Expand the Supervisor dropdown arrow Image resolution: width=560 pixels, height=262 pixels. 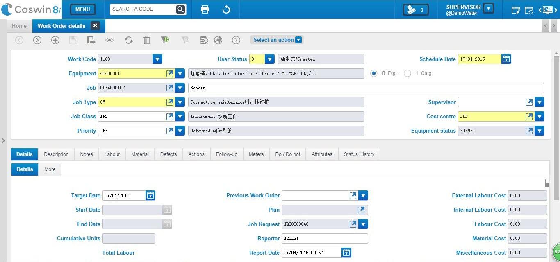click(540, 102)
